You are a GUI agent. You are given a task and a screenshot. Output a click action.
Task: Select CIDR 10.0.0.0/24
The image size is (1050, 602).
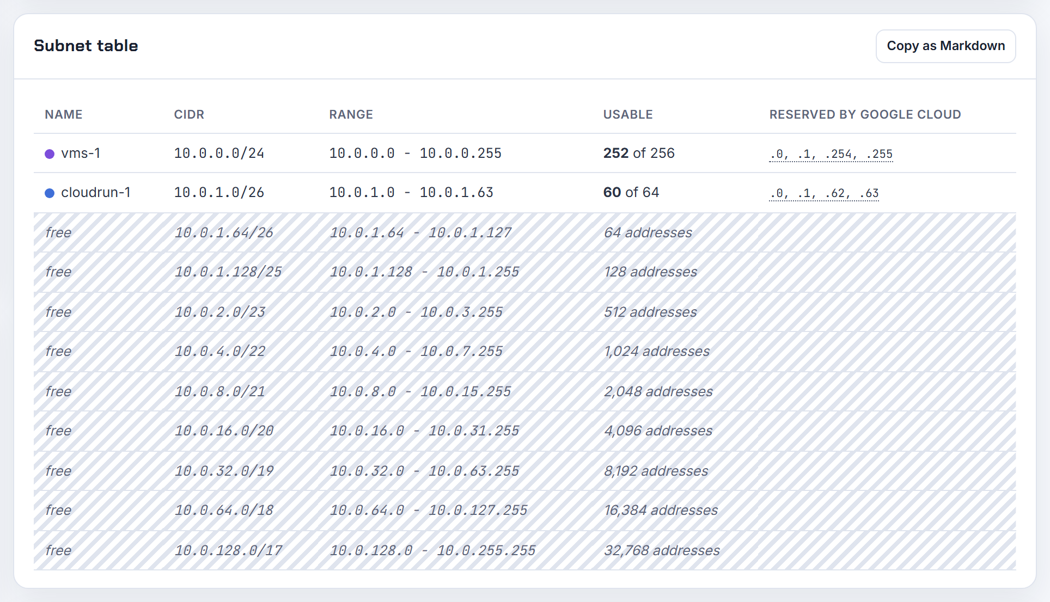[219, 153]
